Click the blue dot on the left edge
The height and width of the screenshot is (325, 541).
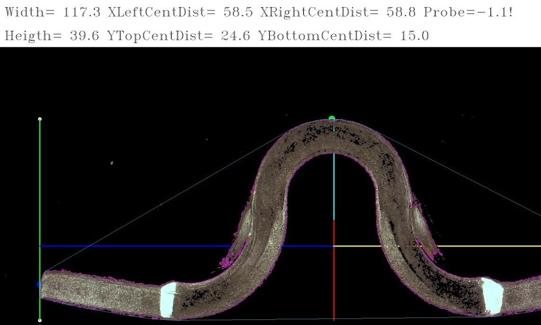[x=39, y=284]
